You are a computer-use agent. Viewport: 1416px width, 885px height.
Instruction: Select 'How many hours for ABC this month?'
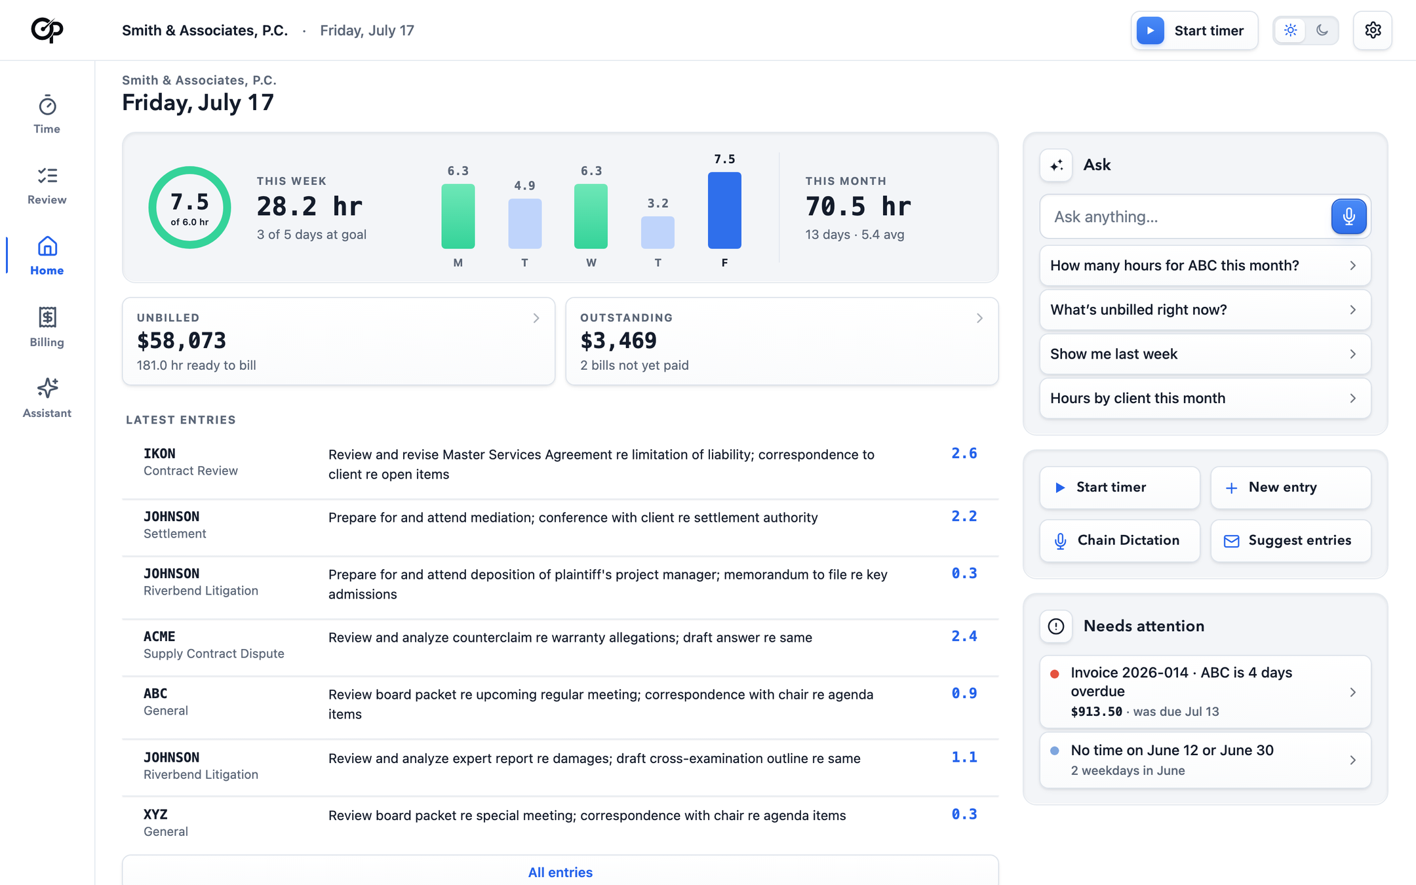[1205, 265]
